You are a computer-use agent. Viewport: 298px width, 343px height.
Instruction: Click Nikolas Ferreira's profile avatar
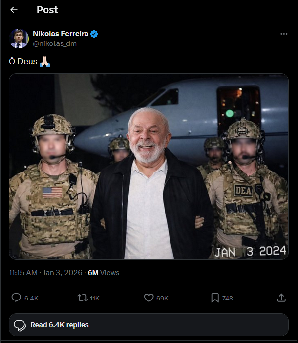pyautogui.click(x=19, y=39)
